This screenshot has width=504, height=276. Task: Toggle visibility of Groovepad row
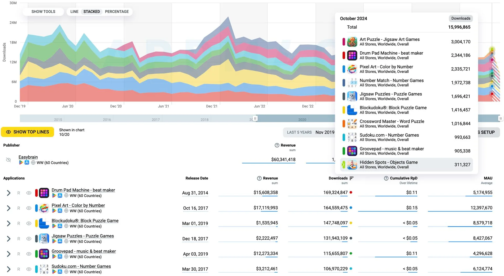29,254
